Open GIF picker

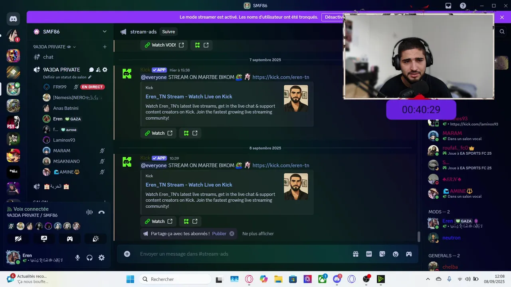pos(369,254)
